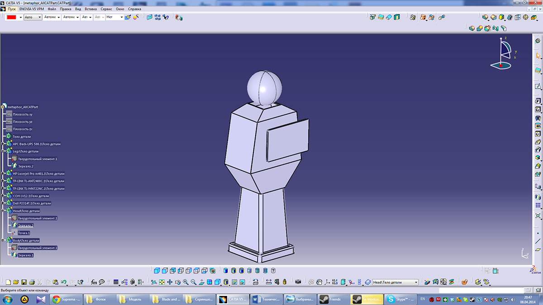
Task: Click the compass in the viewport corner
Action: [502, 53]
